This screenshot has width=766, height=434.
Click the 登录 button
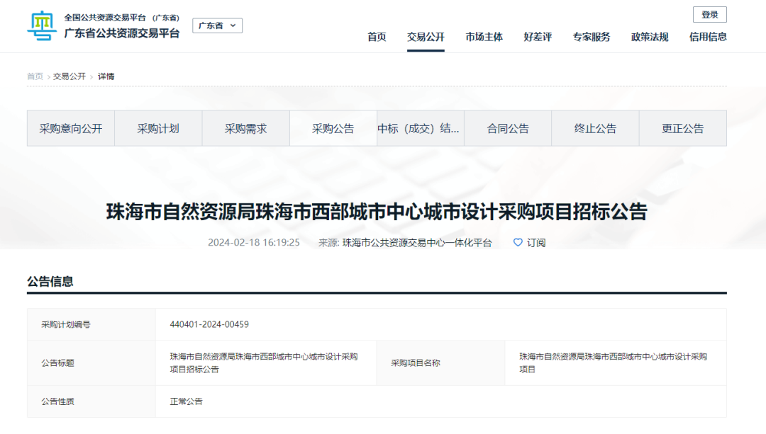[709, 14]
